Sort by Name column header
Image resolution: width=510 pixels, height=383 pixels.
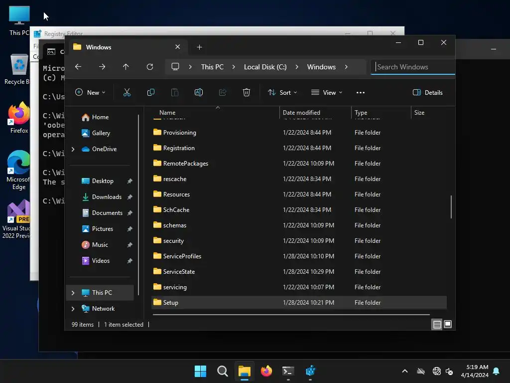click(x=215, y=113)
